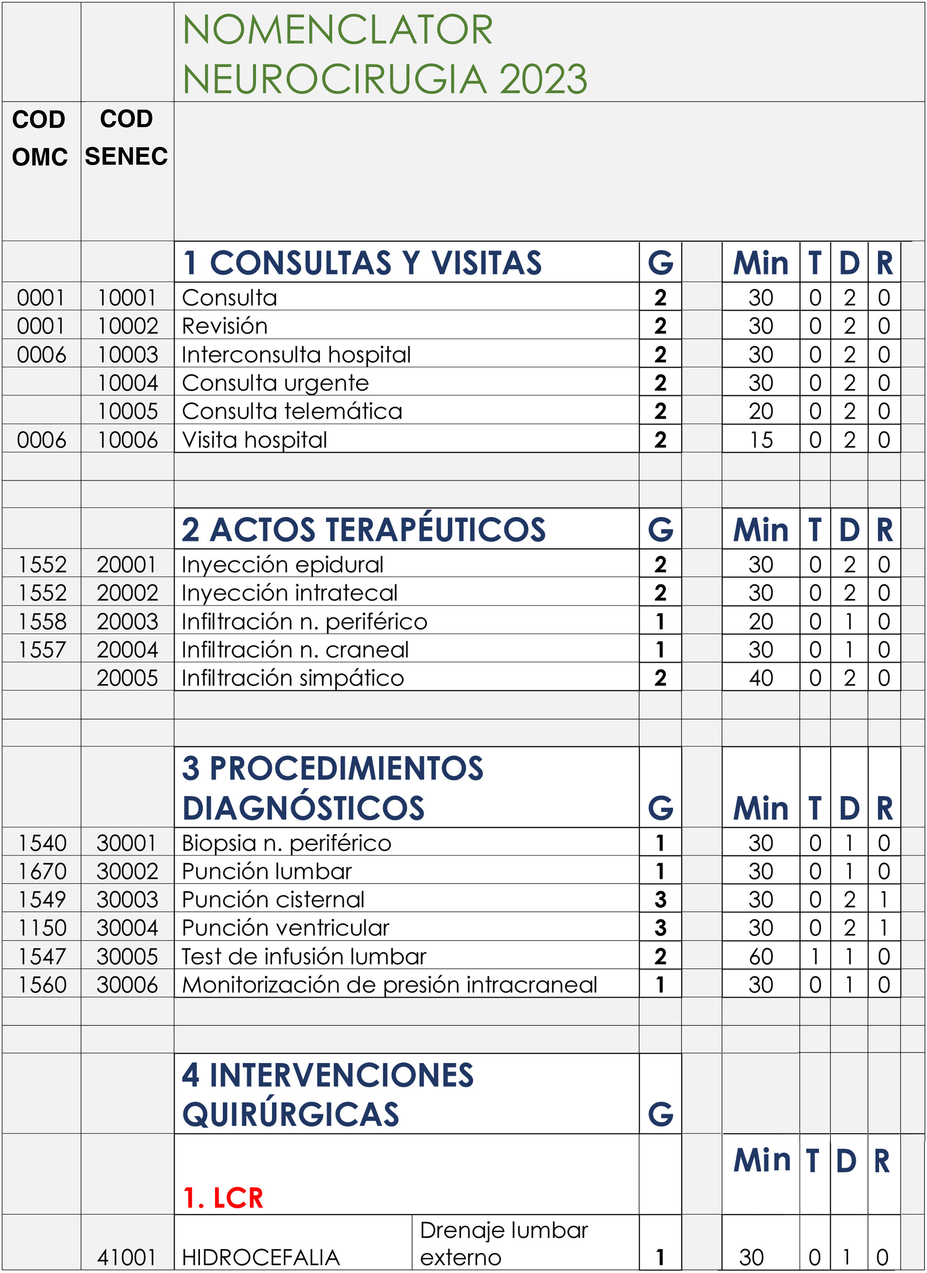Viewport: 927px width, 1273px height.
Task: Click OMC code 1670
Action: pyautogui.click(x=42, y=872)
